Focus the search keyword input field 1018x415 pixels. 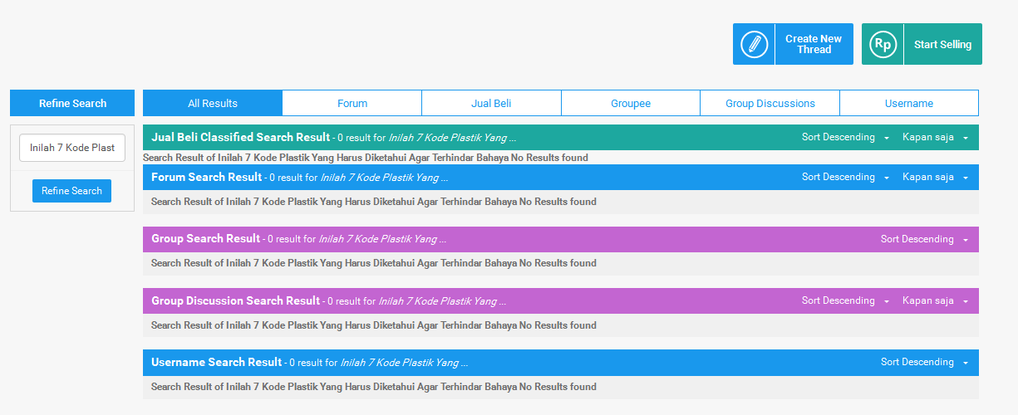72,148
